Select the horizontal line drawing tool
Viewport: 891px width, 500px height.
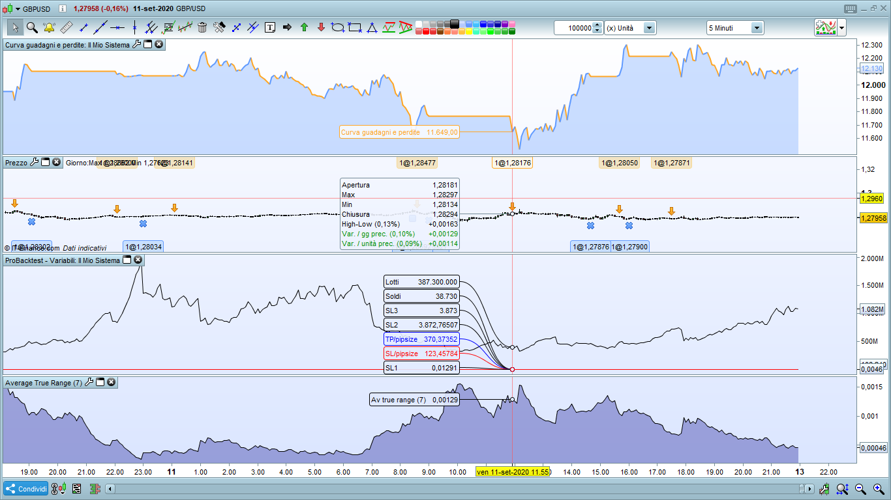point(117,27)
